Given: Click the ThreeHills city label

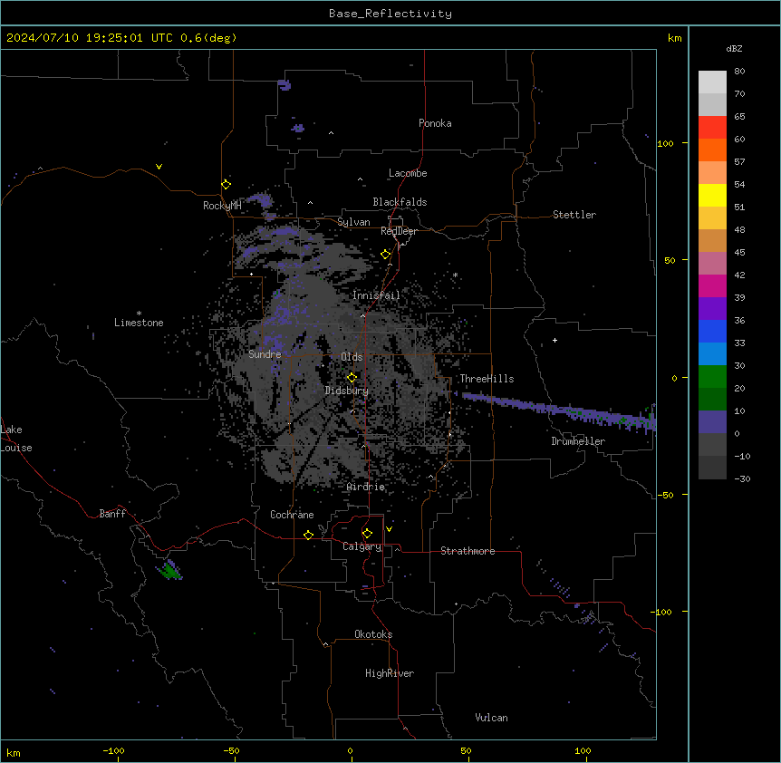Looking at the screenshot, I should (x=487, y=379).
